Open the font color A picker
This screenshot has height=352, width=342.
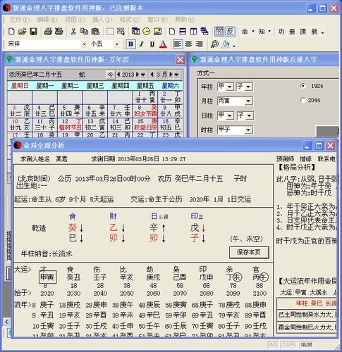point(163,44)
